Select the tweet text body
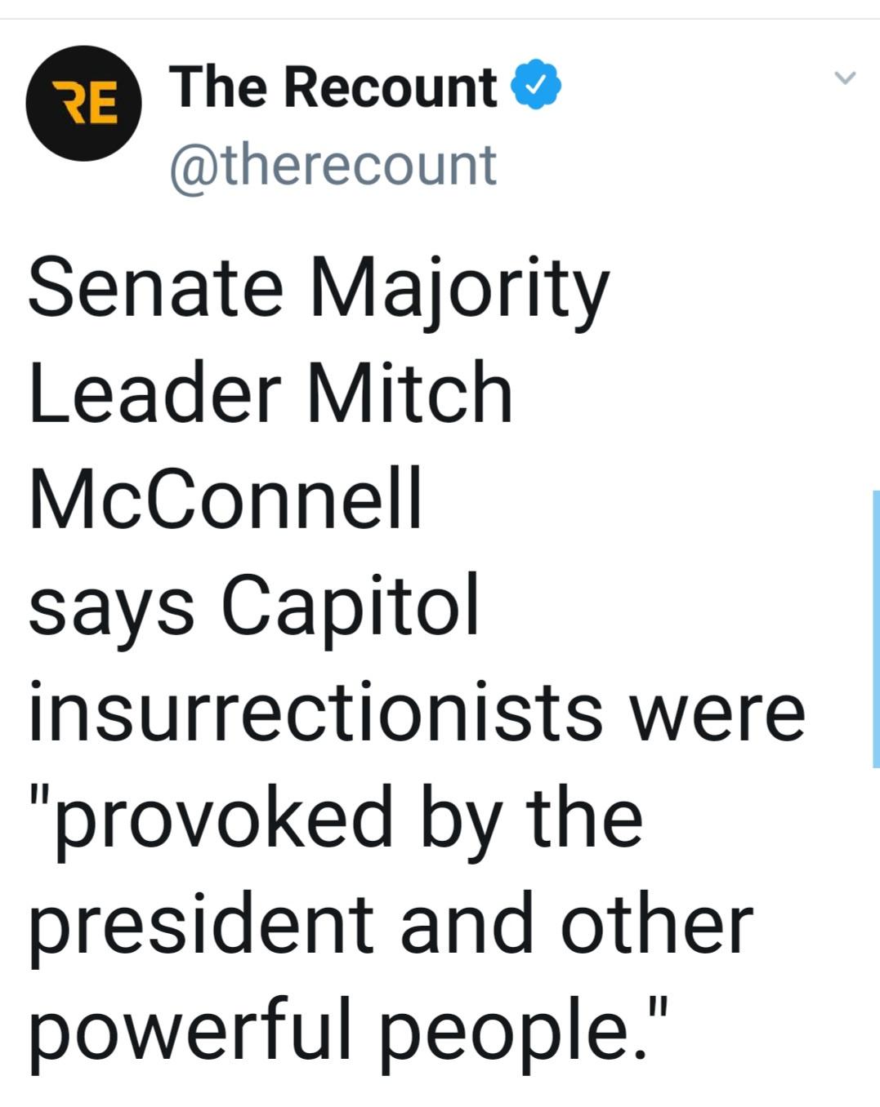The image size is (880, 1107). pyautogui.click(x=409, y=653)
